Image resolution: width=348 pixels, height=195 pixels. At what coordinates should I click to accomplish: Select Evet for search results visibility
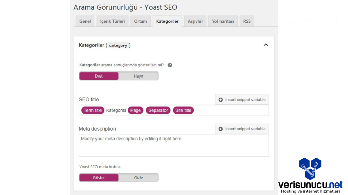(x=99, y=76)
